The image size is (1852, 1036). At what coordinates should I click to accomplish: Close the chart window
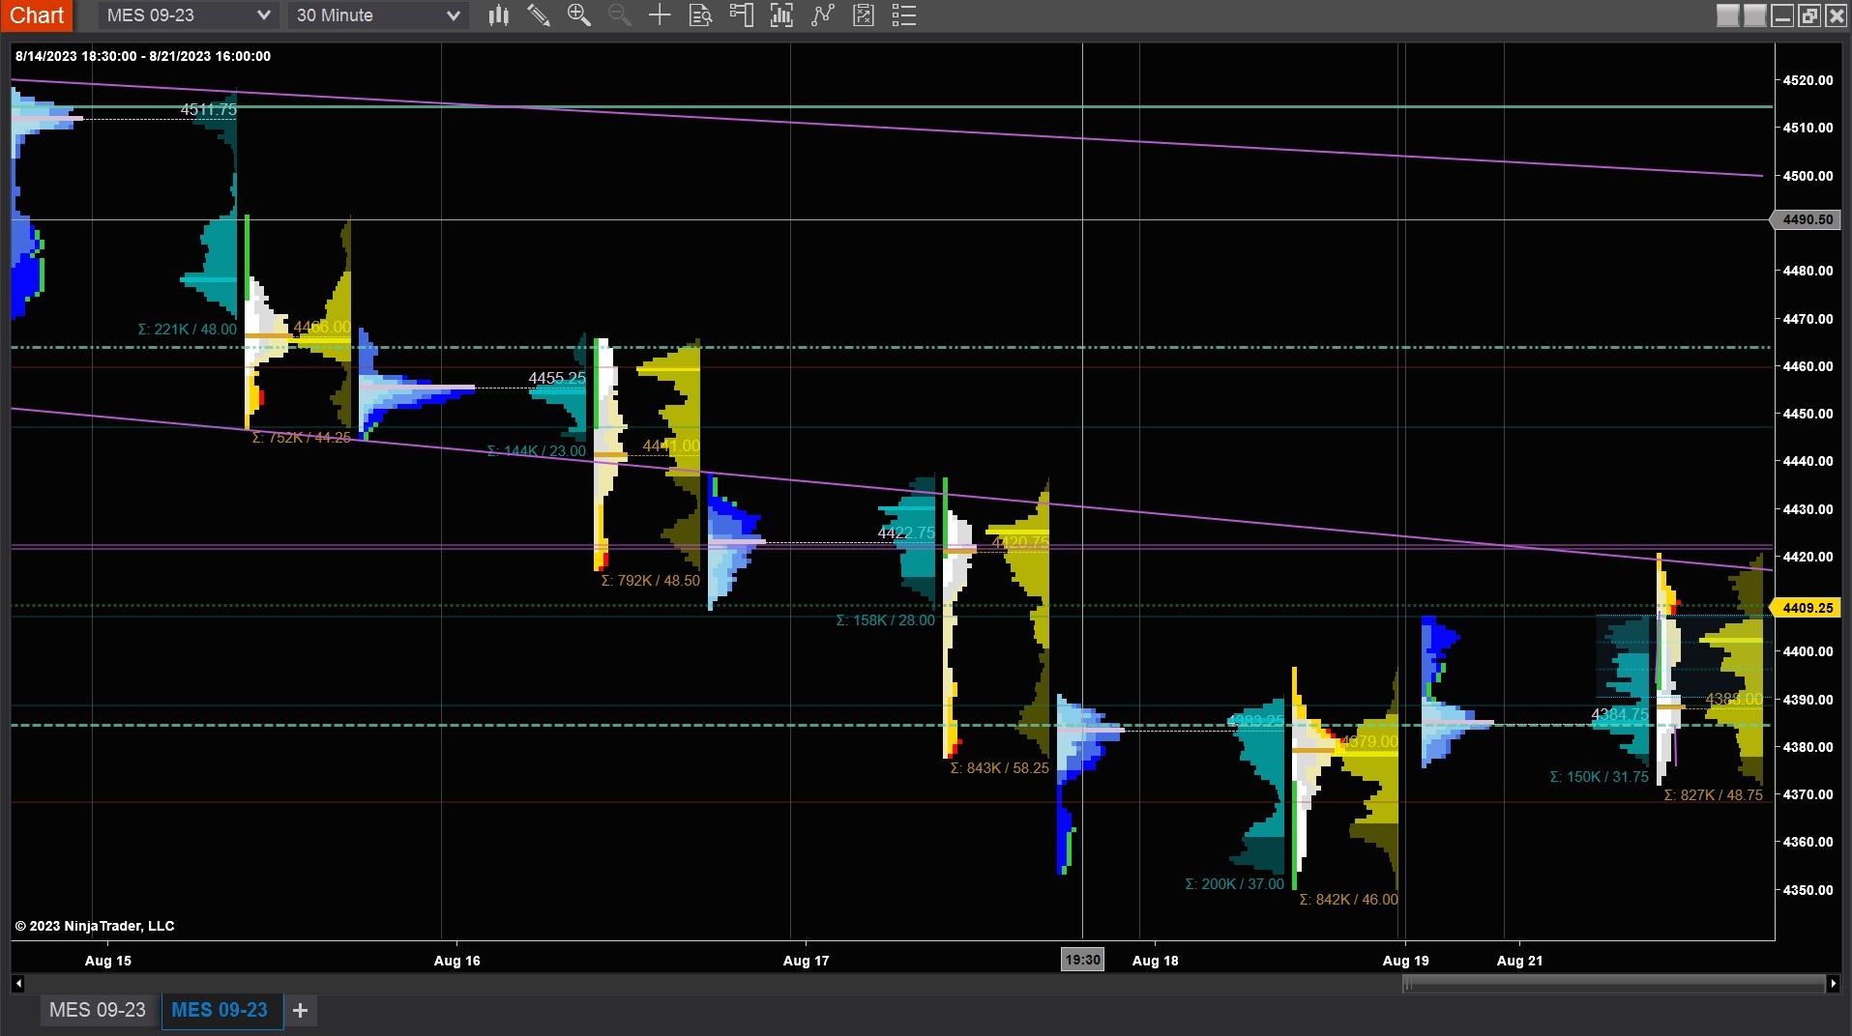tap(1836, 15)
